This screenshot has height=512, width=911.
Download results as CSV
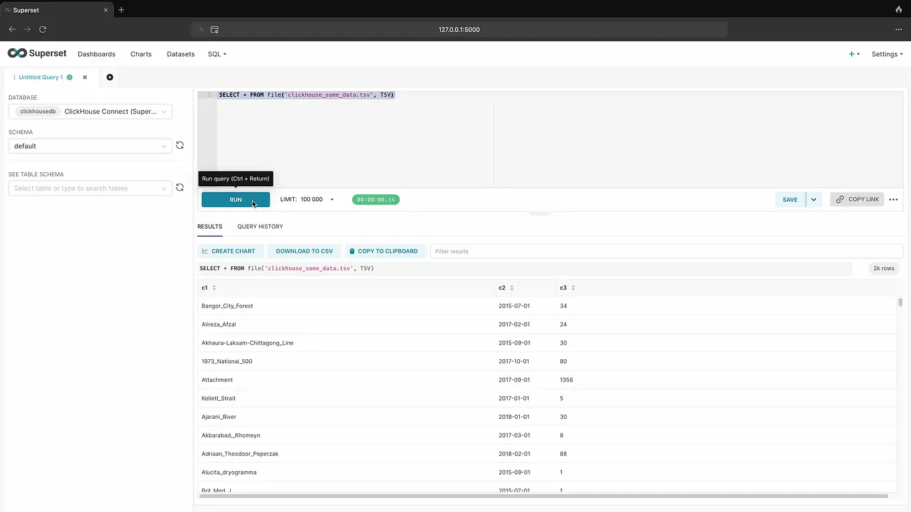click(x=304, y=251)
